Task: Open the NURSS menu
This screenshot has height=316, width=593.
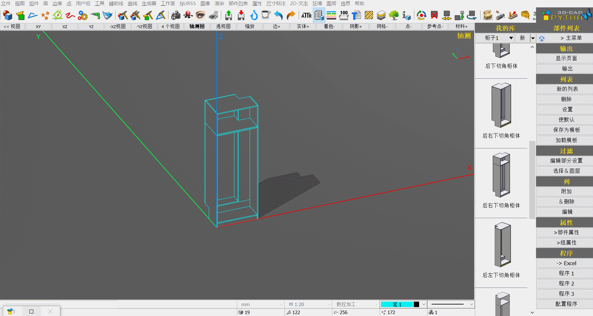Action: click(188, 4)
